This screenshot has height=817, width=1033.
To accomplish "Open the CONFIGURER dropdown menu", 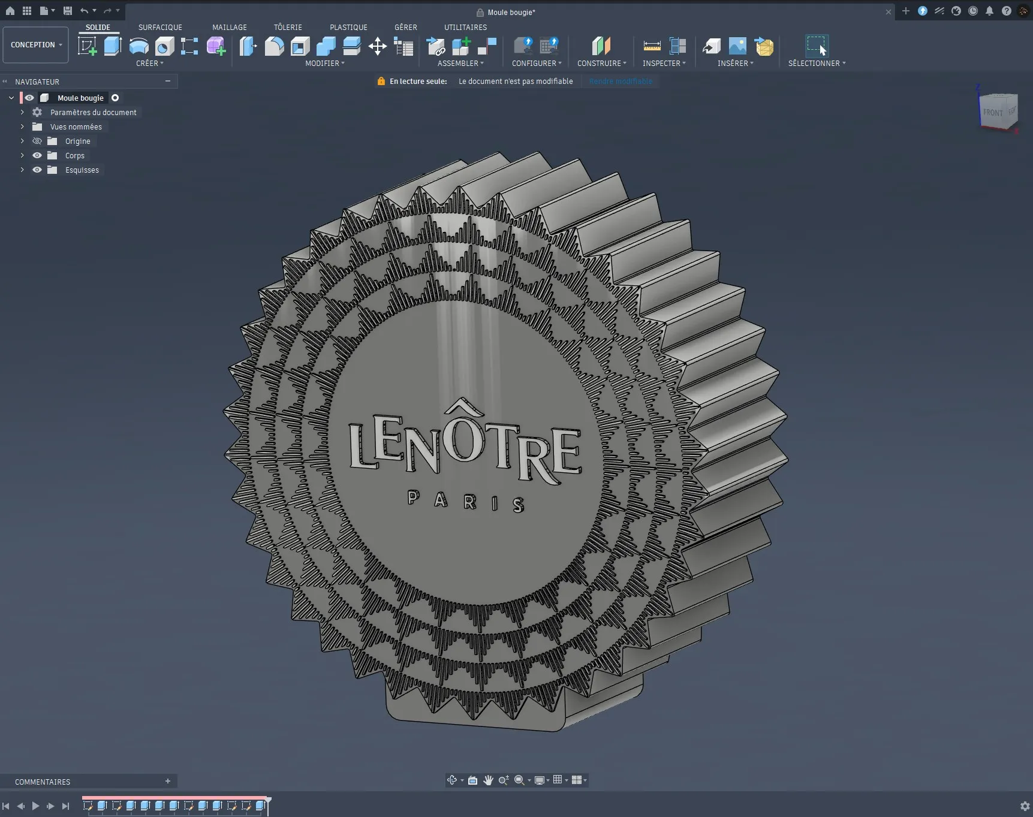I will [x=537, y=63].
